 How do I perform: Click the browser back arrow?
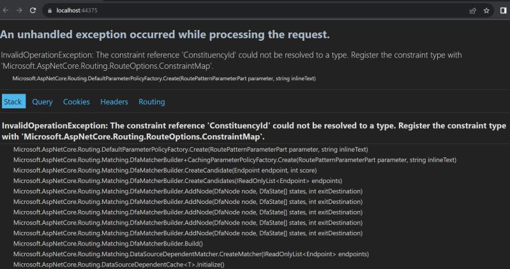[x=5, y=10]
